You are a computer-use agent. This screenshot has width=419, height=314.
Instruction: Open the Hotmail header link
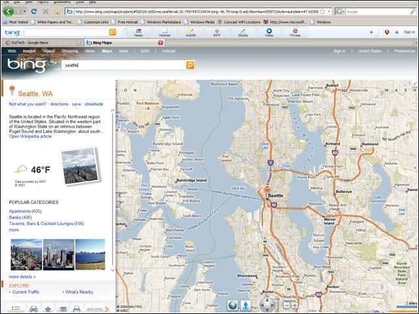pos(168,51)
